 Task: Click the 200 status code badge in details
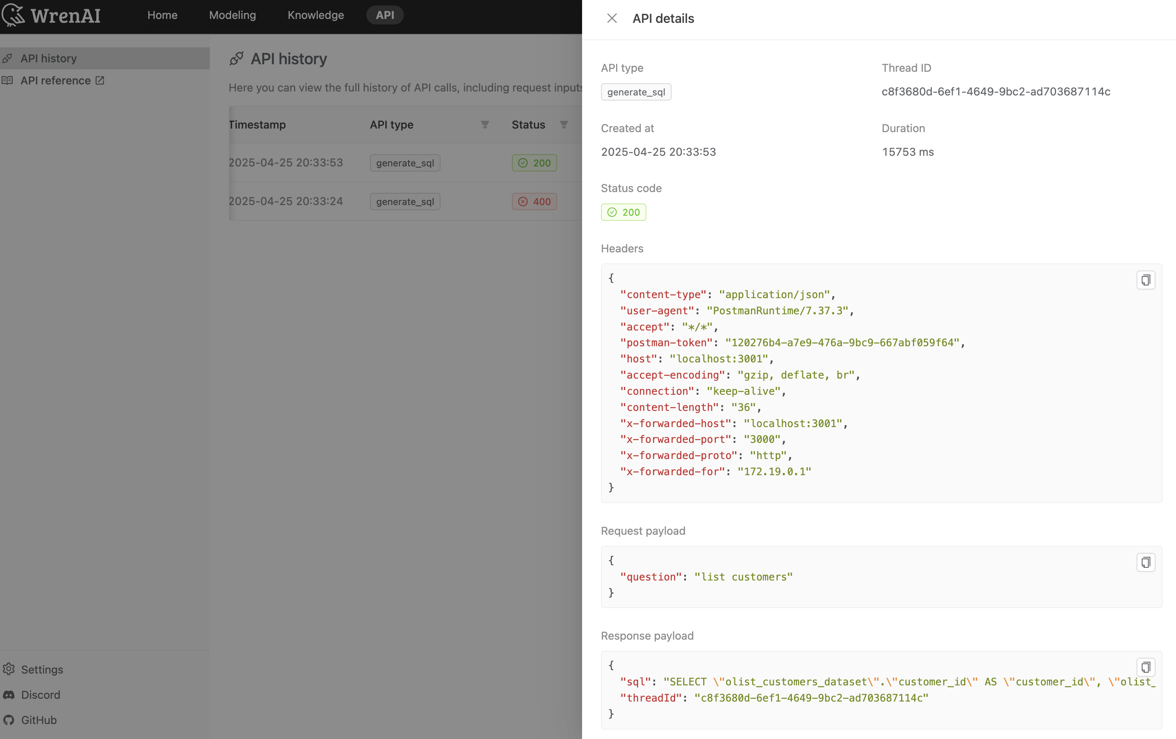coord(623,212)
